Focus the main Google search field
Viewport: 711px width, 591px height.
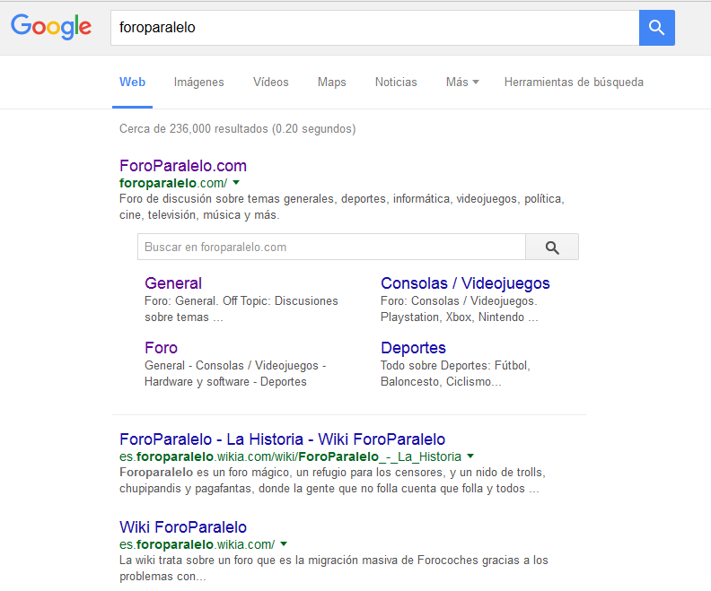[x=375, y=28]
